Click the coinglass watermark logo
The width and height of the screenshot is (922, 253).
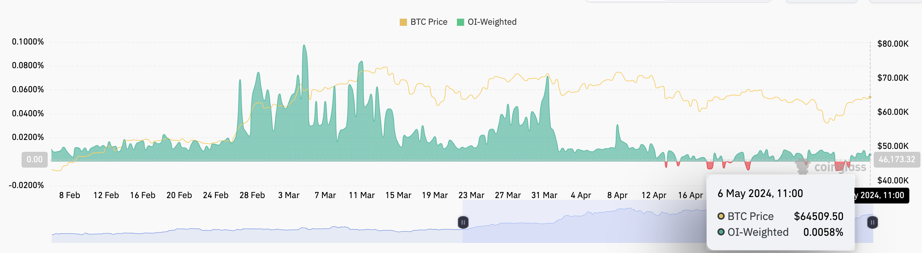pyautogui.click(x=830, y=167)
